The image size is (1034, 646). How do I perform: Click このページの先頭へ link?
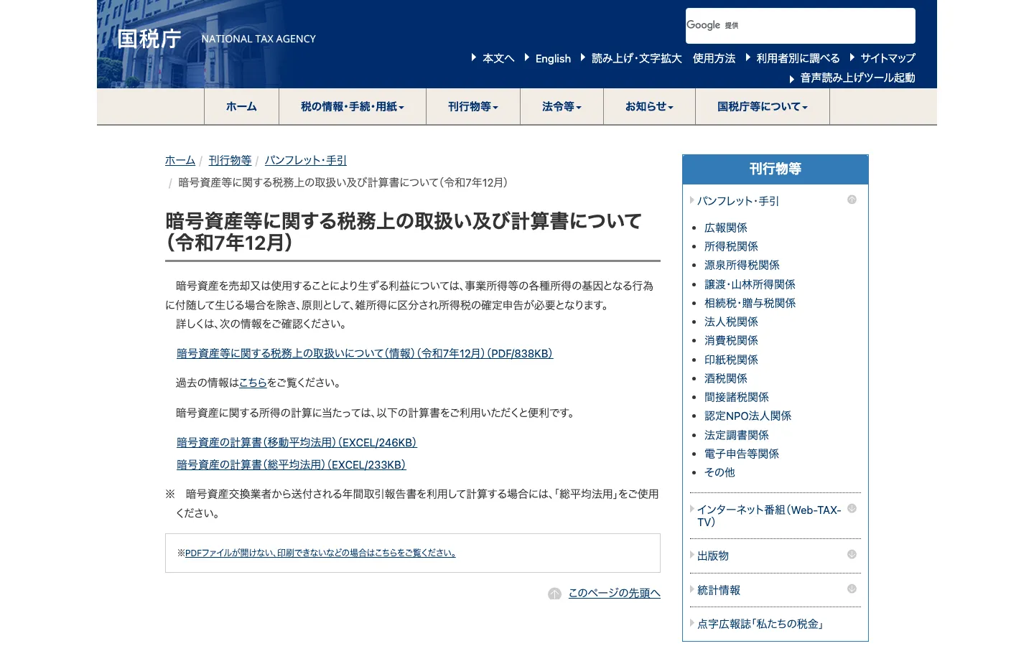[x=614, y=593]
